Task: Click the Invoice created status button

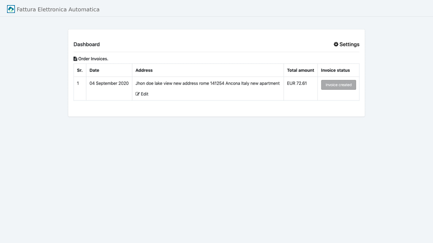Action: click(339, 85)
